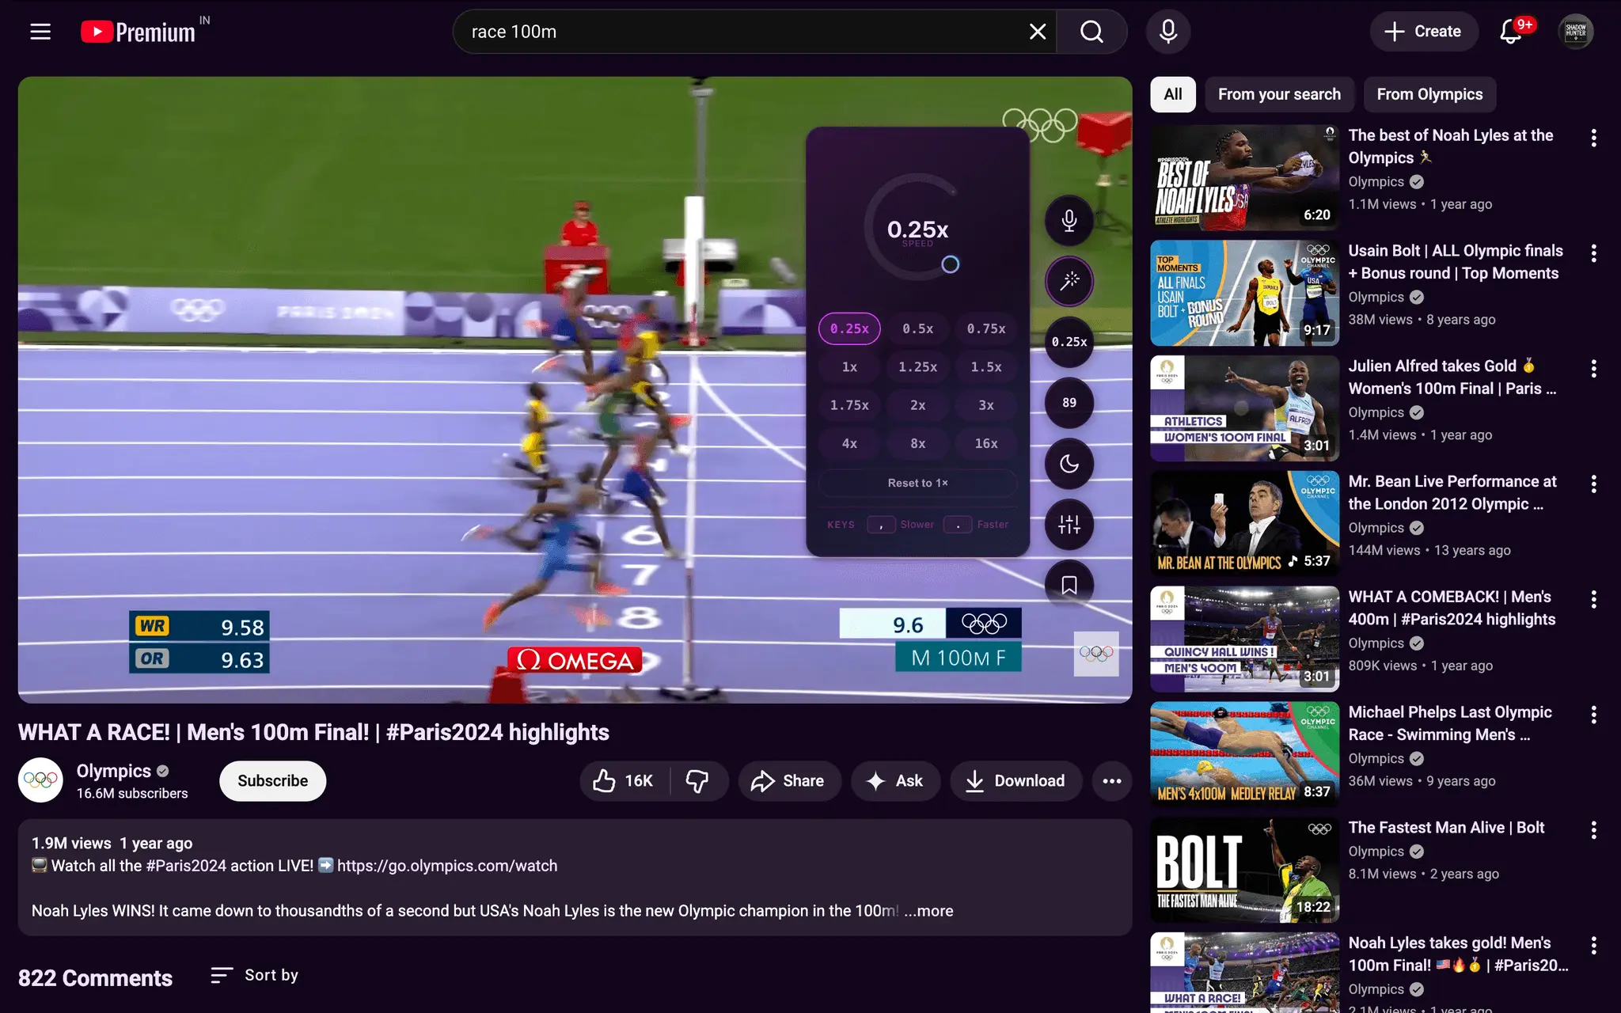The height and width of the screenshot is (1013, 1621).
Task: Dislike the video with thumbs down
Action: (697, 781)
